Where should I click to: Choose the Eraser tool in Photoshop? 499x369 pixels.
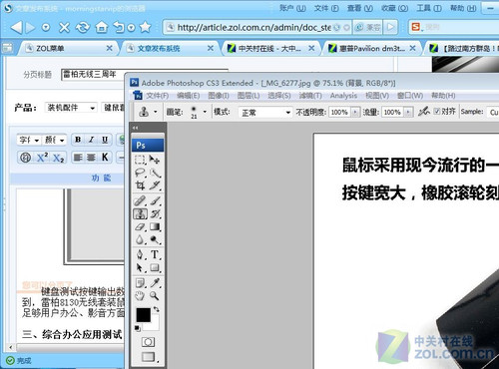pyautogui.click(x=140, y=226)
